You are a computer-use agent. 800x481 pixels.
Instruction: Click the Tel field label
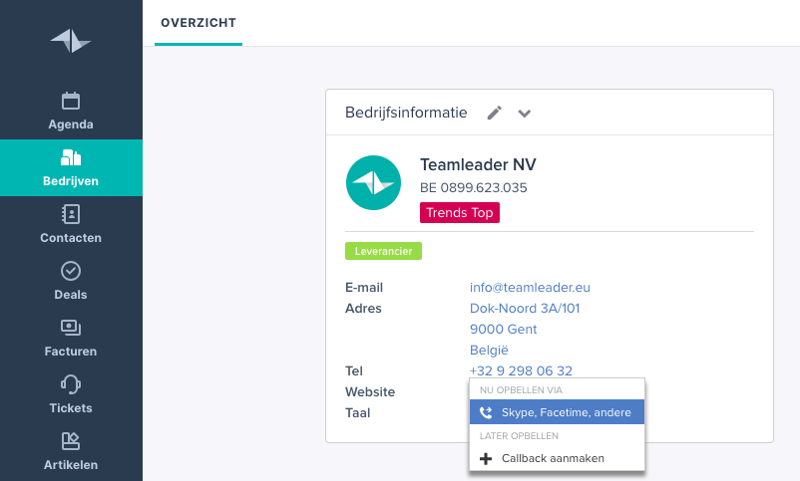pos(353,370)
